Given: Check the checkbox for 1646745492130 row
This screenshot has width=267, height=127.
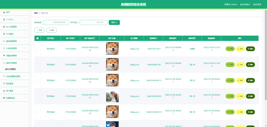Looking at the screenshot, I should [x=37, y=65].
